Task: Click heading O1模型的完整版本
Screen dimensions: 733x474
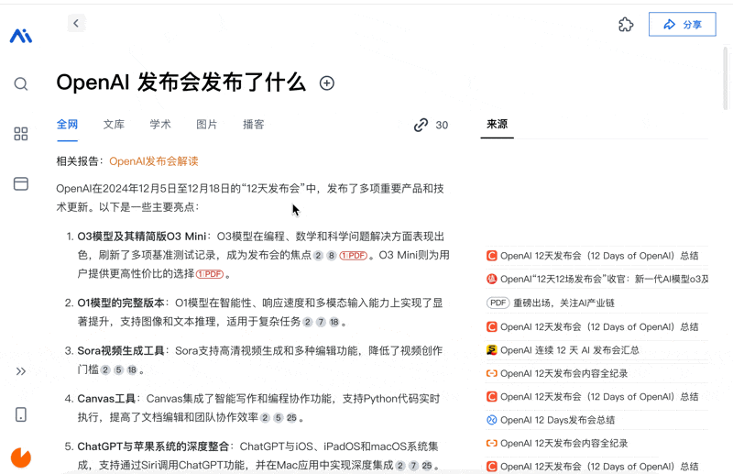Action: point(121,303)
